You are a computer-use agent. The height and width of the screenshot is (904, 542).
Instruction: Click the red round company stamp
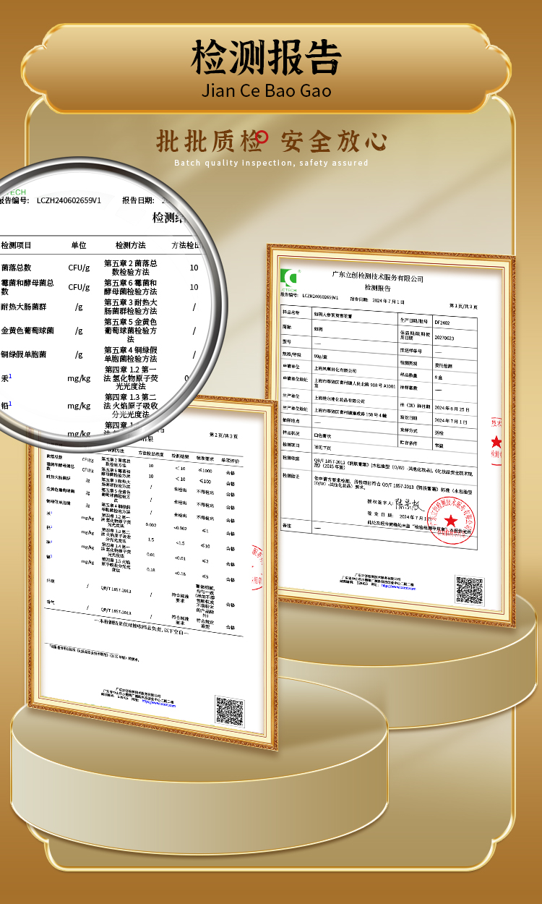click(450, 521)
